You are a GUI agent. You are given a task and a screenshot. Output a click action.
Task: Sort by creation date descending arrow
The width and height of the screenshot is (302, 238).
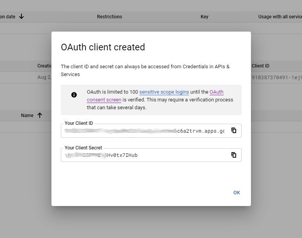click(21, 17)
